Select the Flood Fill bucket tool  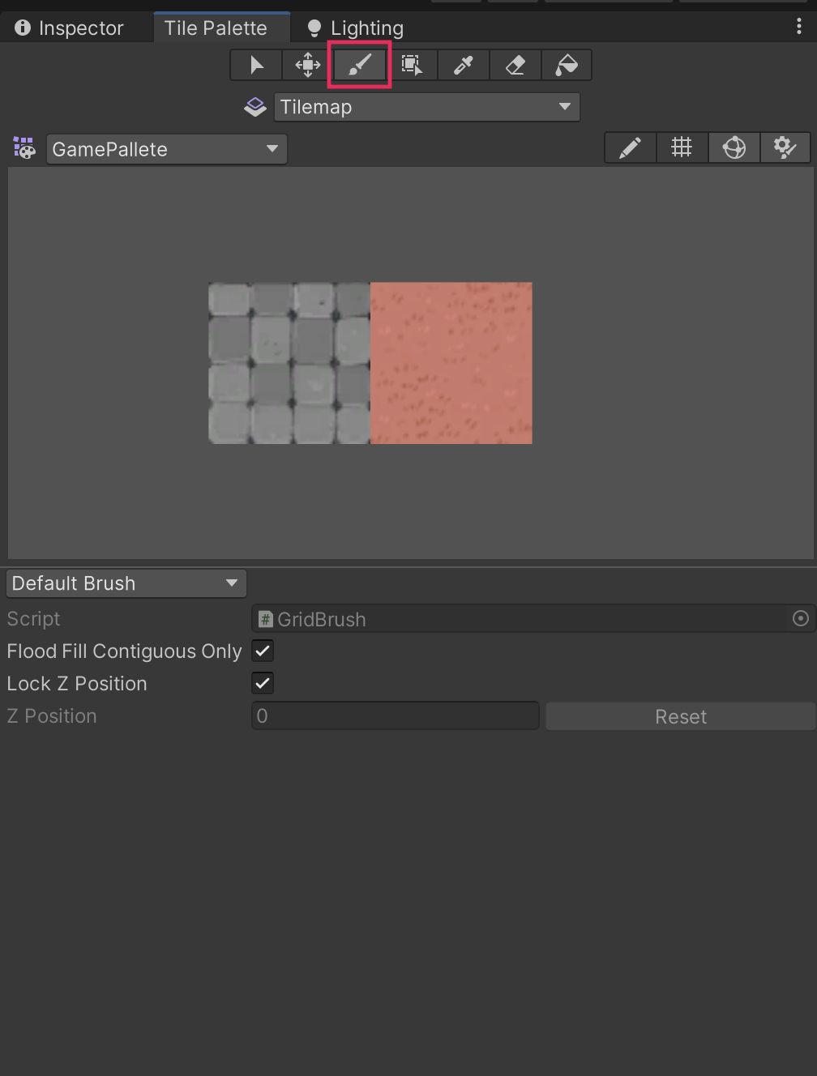tap(567, 65)
